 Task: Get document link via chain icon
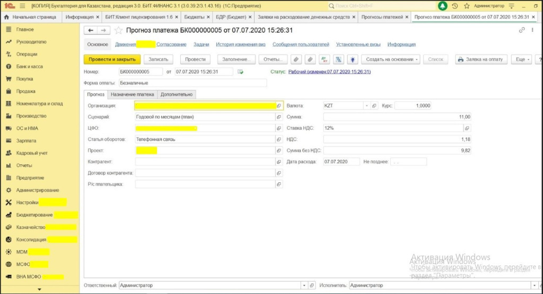pos(522,31)
